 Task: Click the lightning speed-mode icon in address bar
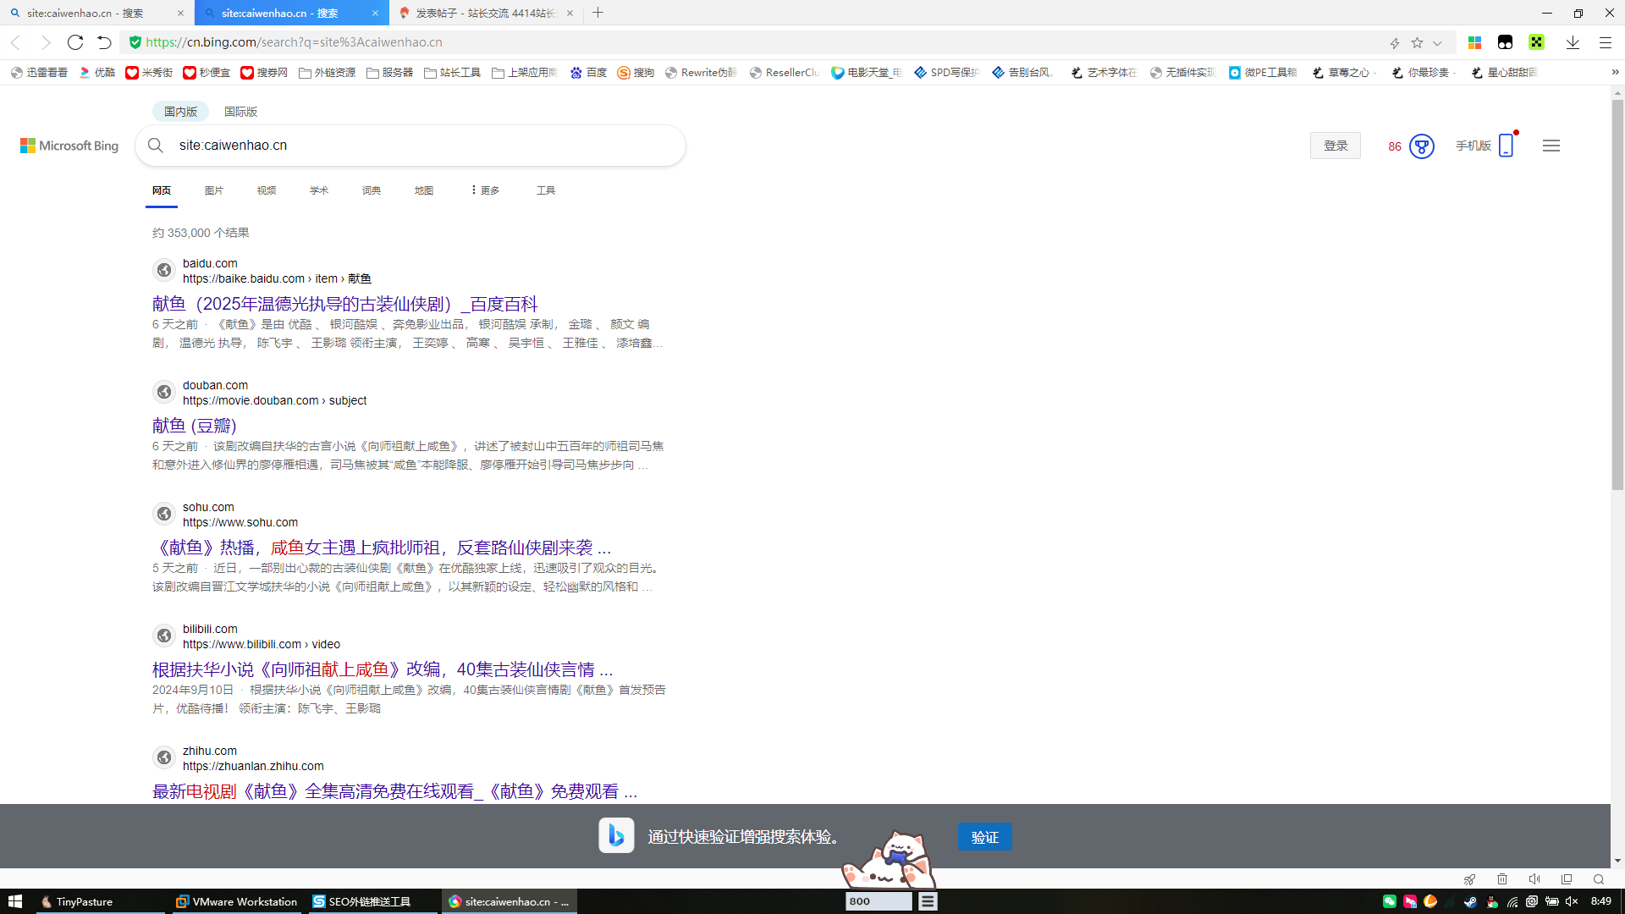pyautogui.click(x=1395, y=42)
